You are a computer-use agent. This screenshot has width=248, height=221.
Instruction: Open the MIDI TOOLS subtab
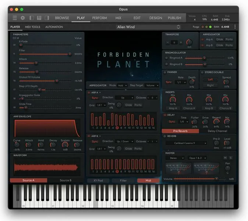tap(32, 27)
